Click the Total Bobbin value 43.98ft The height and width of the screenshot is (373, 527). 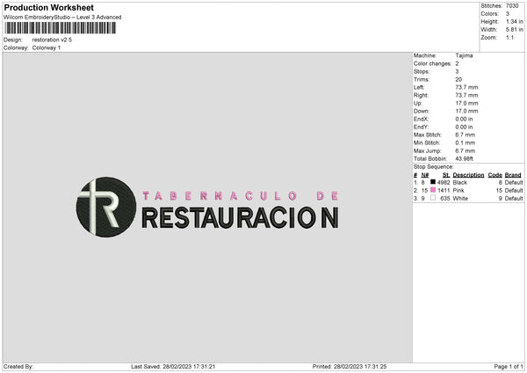click(464, 158)
